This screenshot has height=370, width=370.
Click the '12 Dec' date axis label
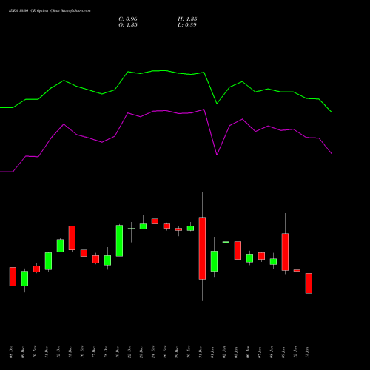tap(58, 352)
